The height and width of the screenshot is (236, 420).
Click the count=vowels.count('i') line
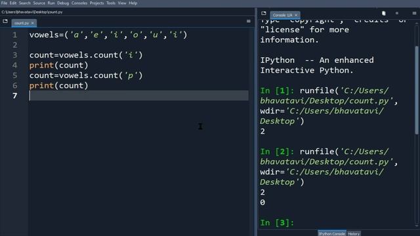pos(86,55)
